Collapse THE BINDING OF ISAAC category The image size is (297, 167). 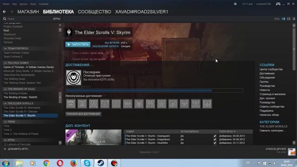click(x=5, y=89)
